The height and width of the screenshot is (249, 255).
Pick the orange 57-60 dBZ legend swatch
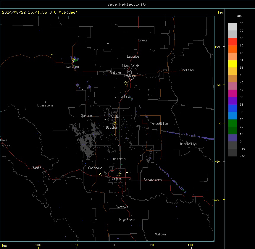coord(233,49)
